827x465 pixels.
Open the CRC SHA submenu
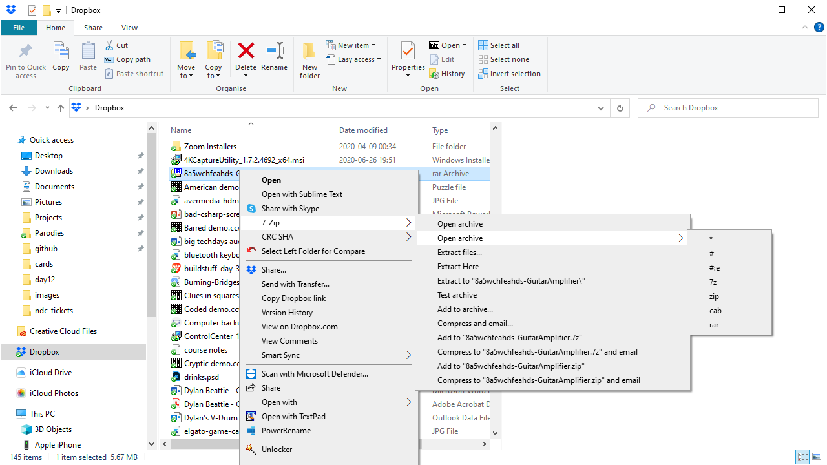pos(328,237)
